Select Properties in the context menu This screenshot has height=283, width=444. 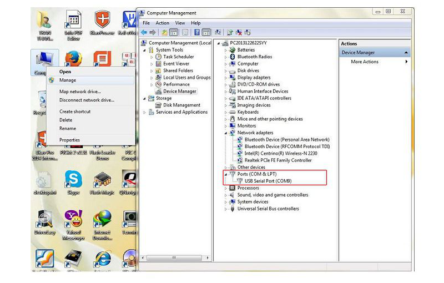click(69, 140)
